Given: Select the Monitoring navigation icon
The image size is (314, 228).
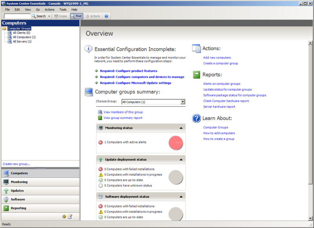Looking at the screenshot, I should (7, 182).
